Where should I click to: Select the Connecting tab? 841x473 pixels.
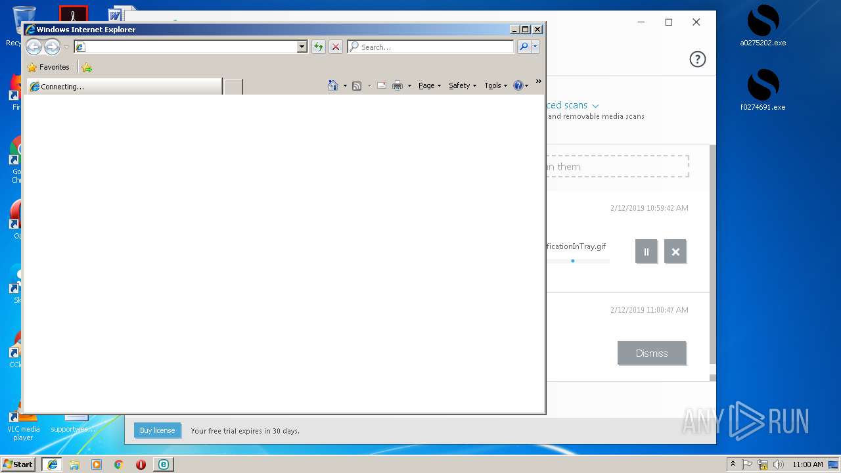[x=124, y=87]
